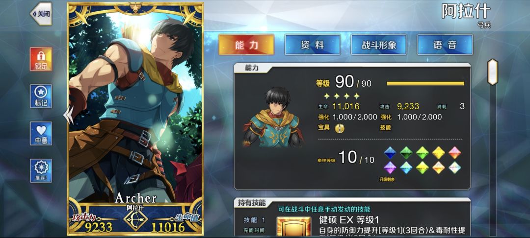Screen dimensions: 530x238
Task: Click the blue bond gem icon
Action: coord(390,152)
